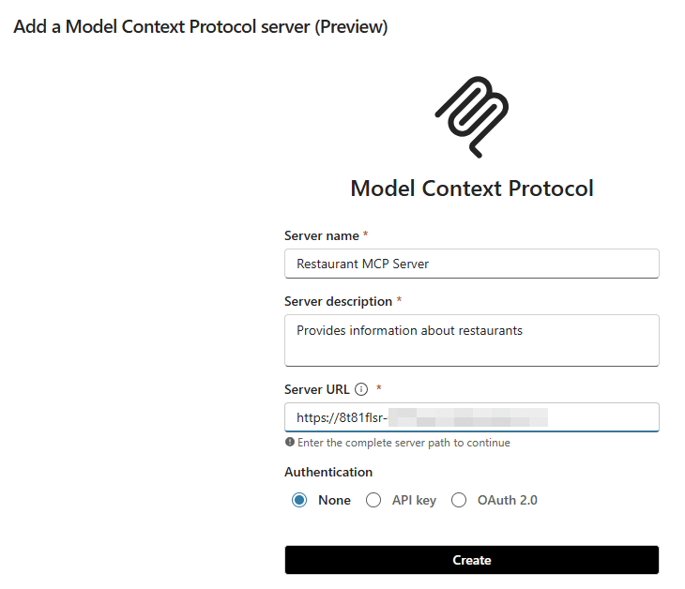Click the "Authentication" section label
The height and width of the screenshot is (589, 685).
(x=328, y=472)
